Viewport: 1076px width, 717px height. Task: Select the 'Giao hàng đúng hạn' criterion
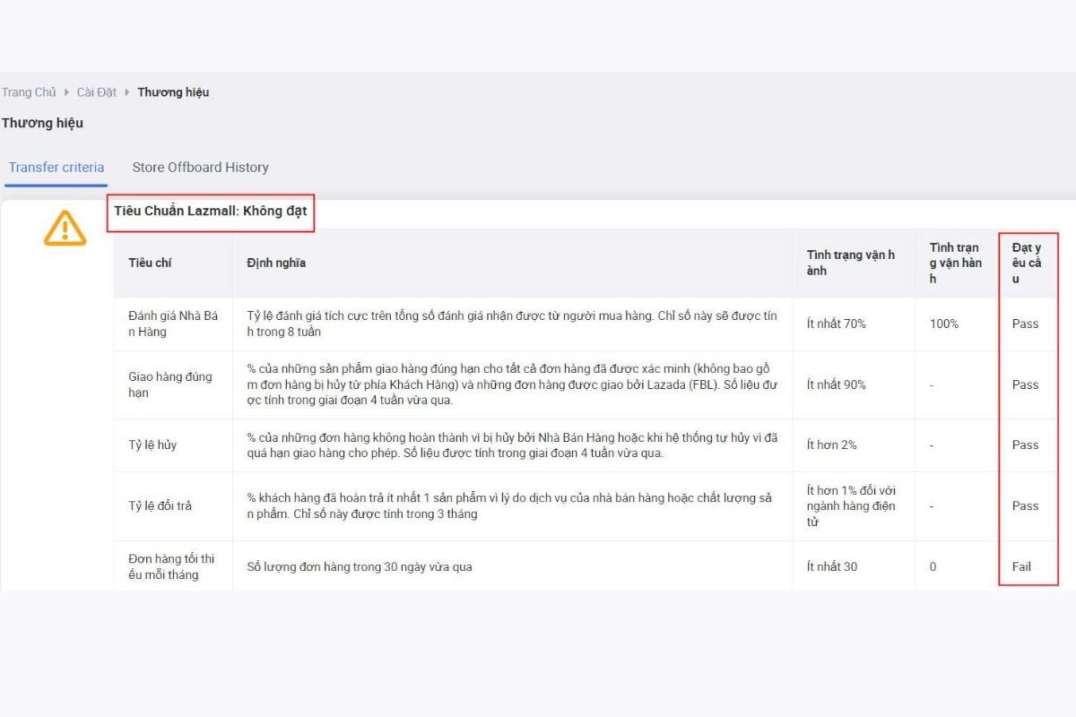pos(170,384)
